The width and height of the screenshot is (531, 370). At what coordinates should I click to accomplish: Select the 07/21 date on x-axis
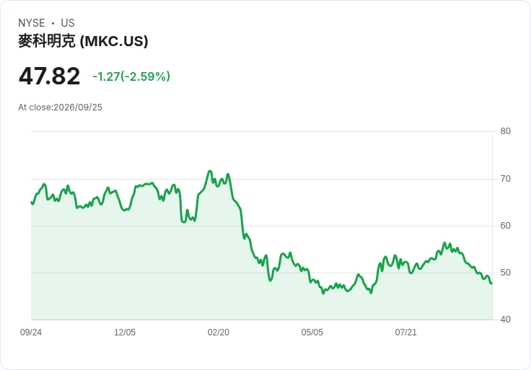tap(405, 332)
